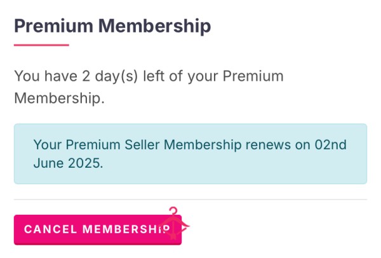Click "Premium Seller Membership" in the banner

point(154,145)
